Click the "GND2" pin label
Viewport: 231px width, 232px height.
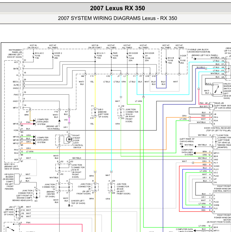[x=16, y=88]
